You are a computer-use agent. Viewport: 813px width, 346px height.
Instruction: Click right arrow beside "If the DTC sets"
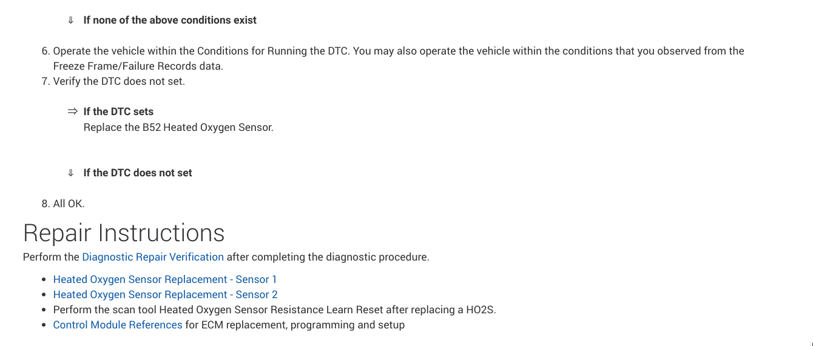click(73, 111)
